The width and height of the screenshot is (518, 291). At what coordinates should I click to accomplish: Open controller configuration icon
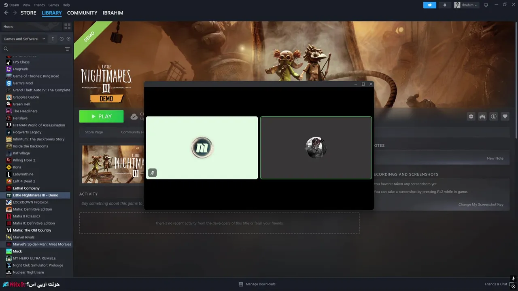pyautogui.click(x=482, y=116)
